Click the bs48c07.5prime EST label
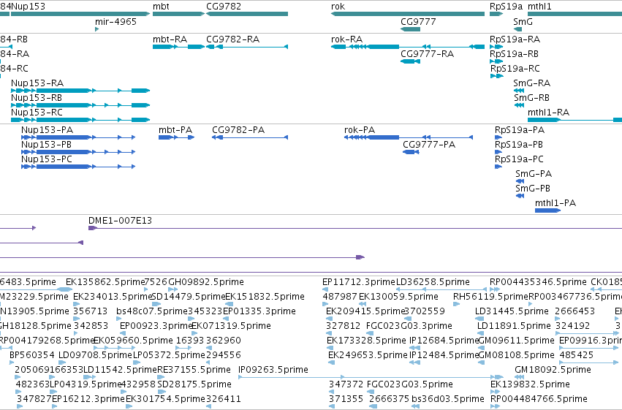The width and height of the screenshot is (622, 410). [x=152, y=311]
